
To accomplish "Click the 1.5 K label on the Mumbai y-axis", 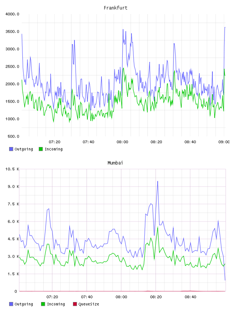I will point(13,274).
